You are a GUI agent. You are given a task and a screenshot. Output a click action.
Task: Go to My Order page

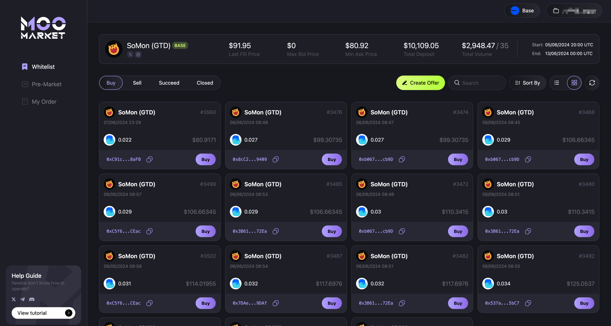(44, 102)
